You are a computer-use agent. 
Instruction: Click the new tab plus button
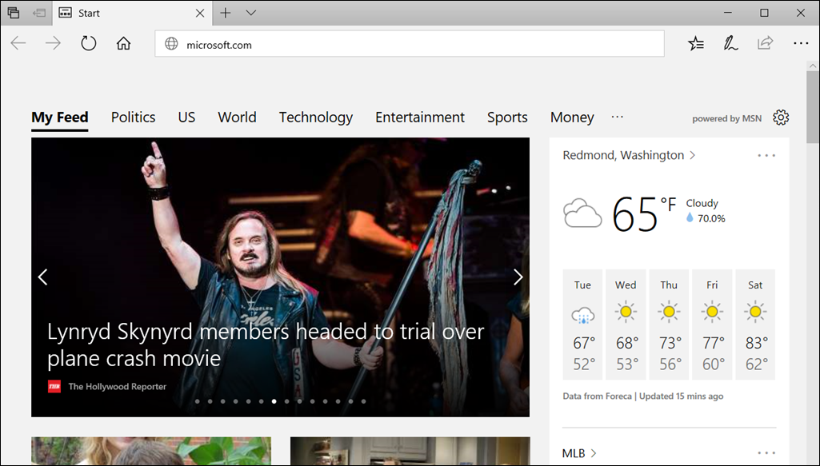226,13
